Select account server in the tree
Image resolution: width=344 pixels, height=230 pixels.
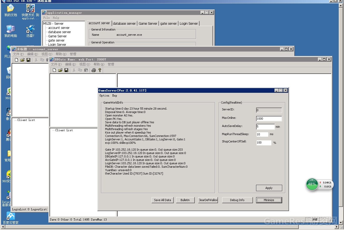point(59,28)
